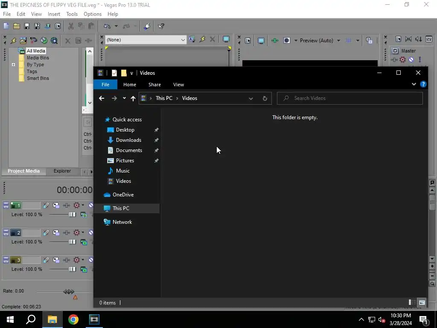The width and height of the screenshot is (437, 328).
Task: Toggle Bypass Motion Blur on track 3
Action: [x=46, y=260]
